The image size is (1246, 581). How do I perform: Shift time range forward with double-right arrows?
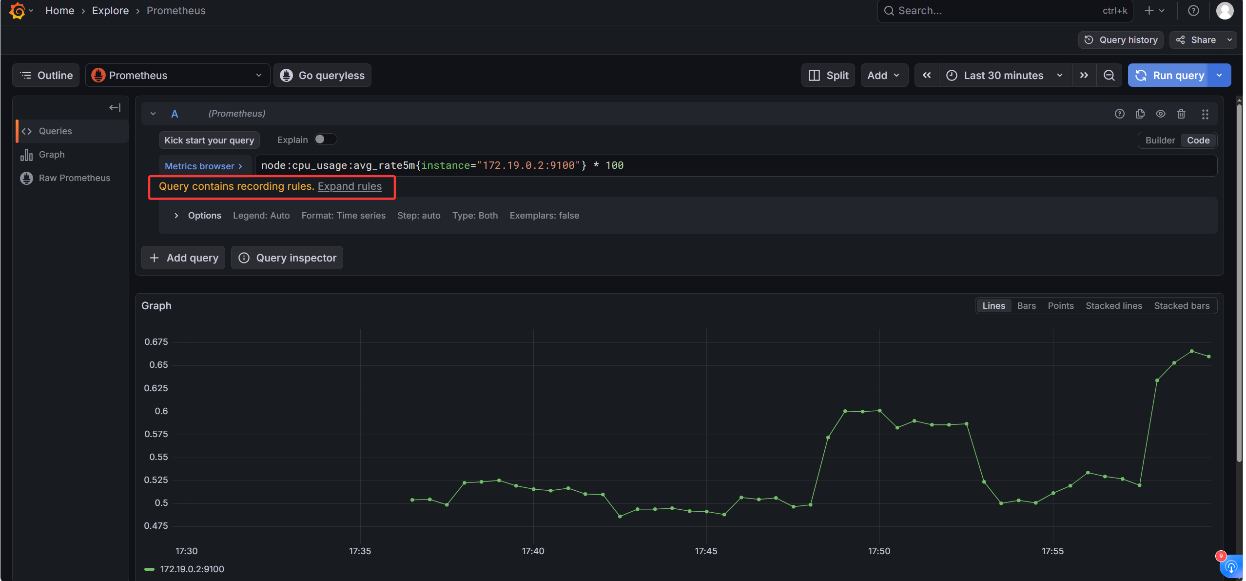pyautogui.click(x=1084, y=75)
